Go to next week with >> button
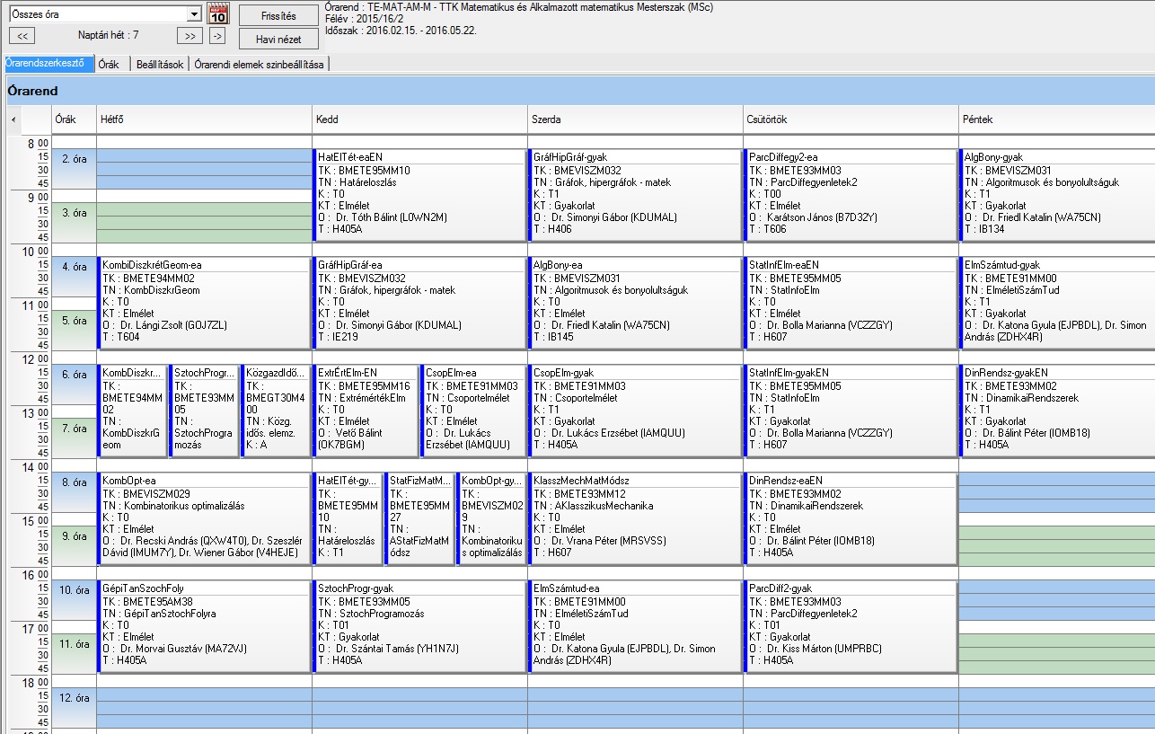 pos(189,36)
